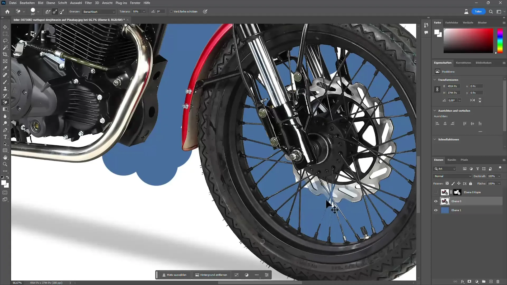Collapse Ausrichten und verteilen section
Screen dimensions: 507x285
tap(435, 111)
